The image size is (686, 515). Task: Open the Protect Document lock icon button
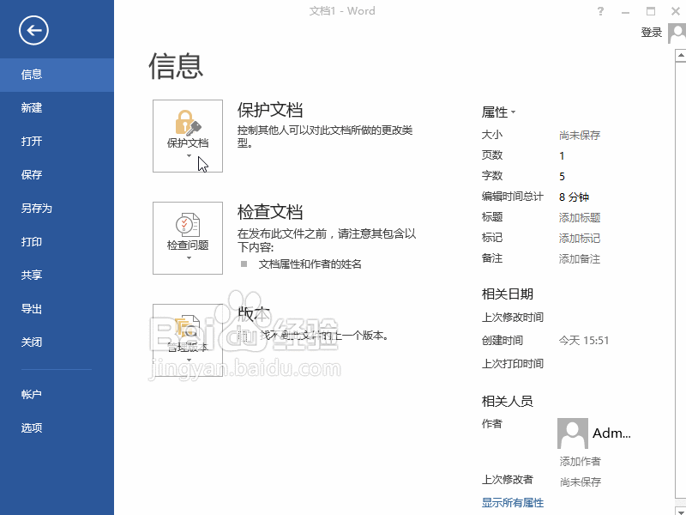[188, 136]
